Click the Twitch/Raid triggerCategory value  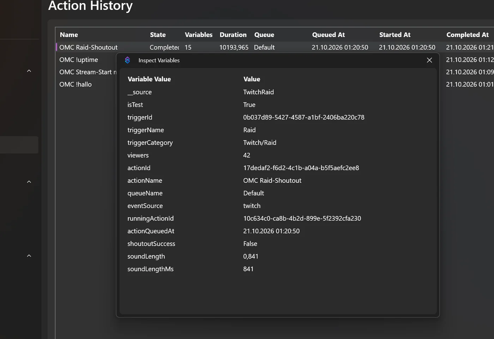pyautogui.click(x=260, y=143)
